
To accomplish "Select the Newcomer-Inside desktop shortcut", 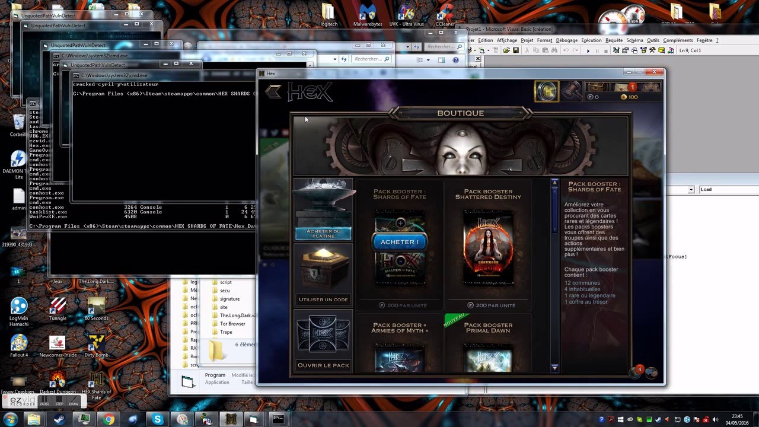I will [58, 347].
